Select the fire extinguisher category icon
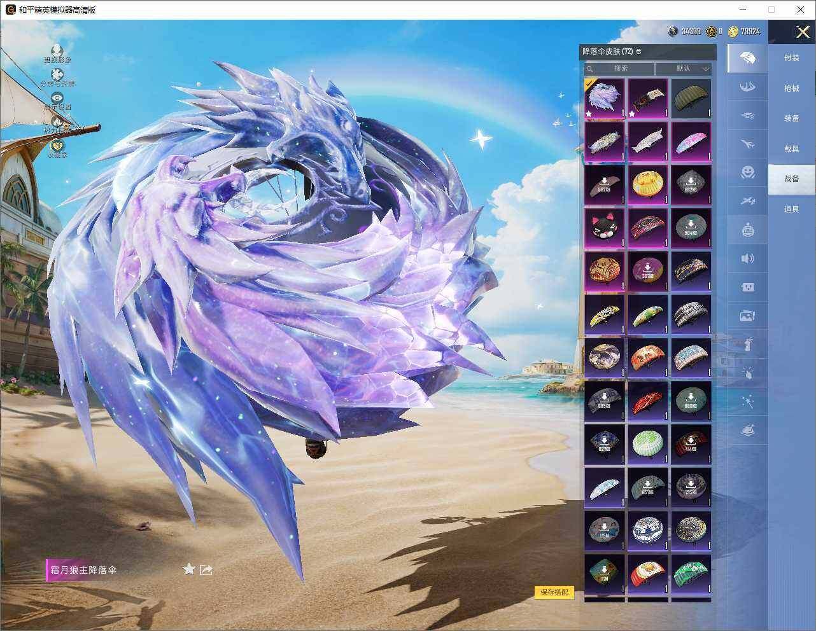The width and height of the screenshot is (816, 631). point(748,344)
